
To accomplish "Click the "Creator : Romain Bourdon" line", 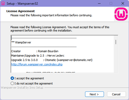I will [x=35, y=51].
